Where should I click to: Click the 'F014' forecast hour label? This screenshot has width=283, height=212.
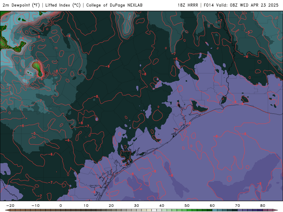209,5
